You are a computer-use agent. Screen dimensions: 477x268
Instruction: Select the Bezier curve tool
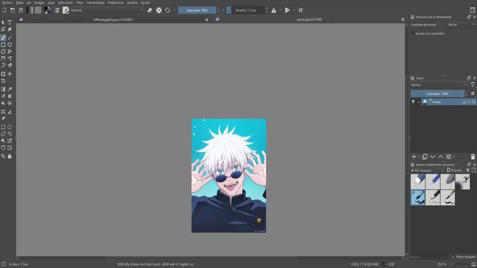pos(3,58)
